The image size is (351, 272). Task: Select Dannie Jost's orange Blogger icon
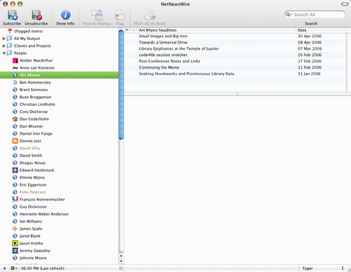tap(15, 141)
